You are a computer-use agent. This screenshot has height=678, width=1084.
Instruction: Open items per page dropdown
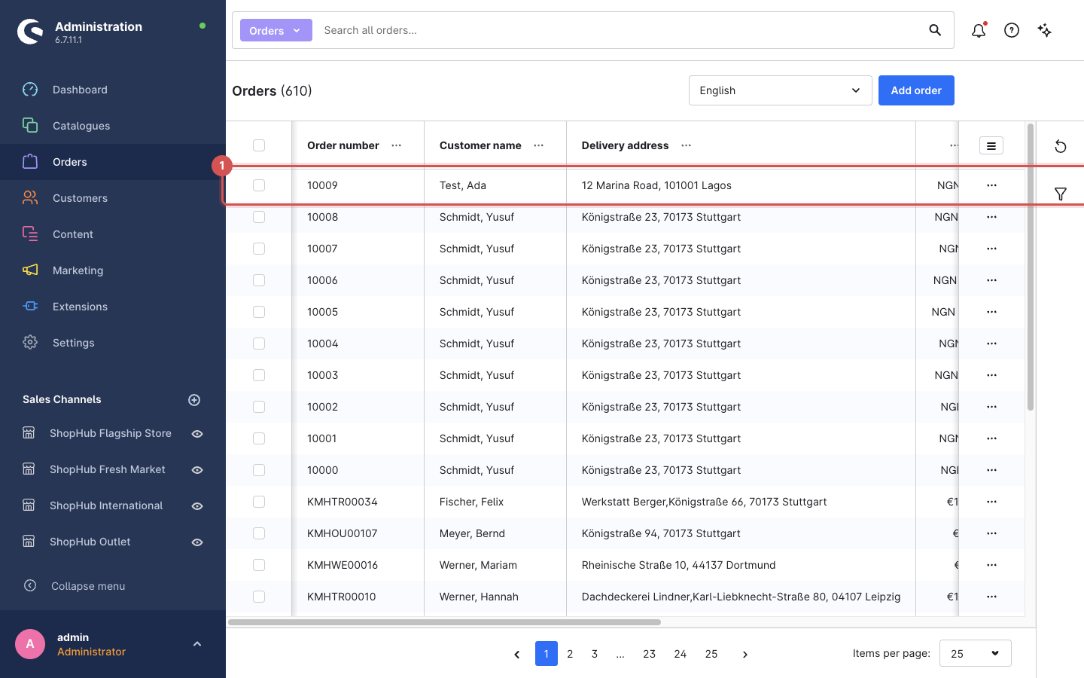975,653
